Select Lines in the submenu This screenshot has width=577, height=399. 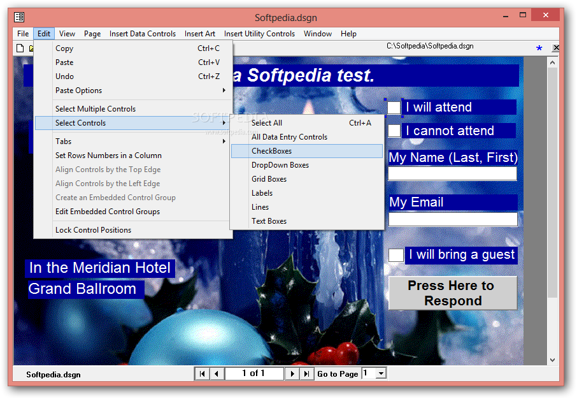coord(307,207)
